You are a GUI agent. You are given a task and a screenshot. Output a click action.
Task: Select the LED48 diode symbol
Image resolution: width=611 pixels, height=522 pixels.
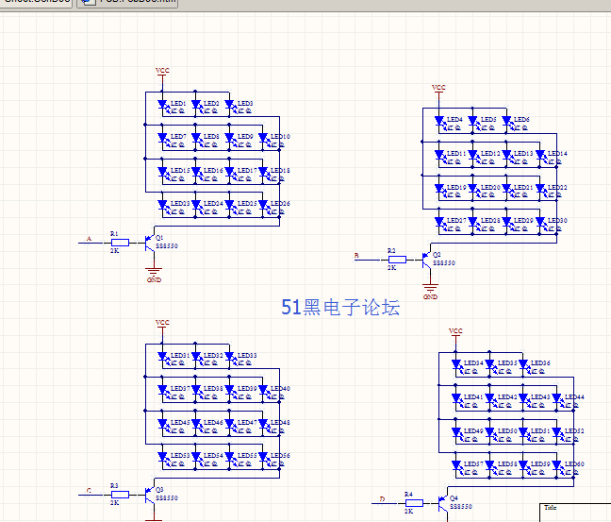[263, 424]
